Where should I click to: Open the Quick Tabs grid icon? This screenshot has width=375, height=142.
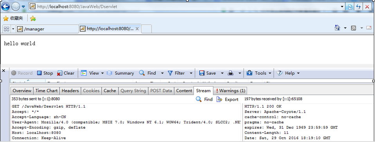point(7,29)
